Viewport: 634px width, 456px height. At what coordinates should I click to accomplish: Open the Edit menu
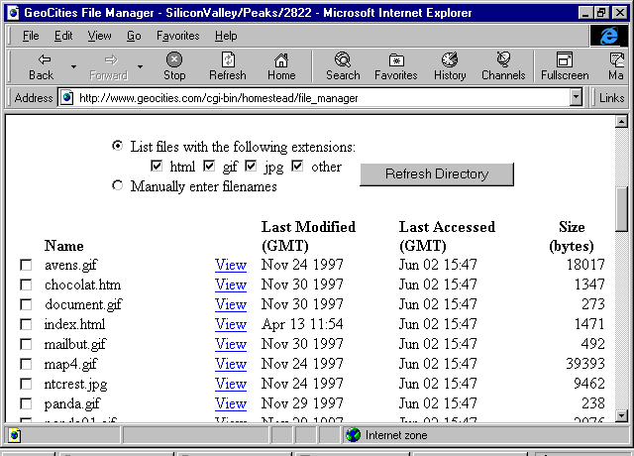pos(63,36)
